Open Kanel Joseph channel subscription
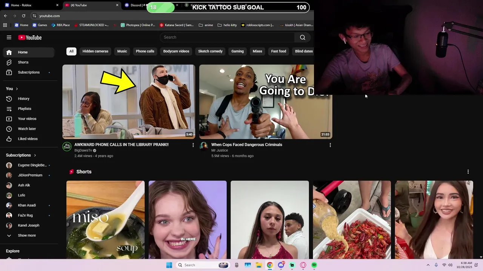Screen dimensions: 483x271 tap(29, 225)
